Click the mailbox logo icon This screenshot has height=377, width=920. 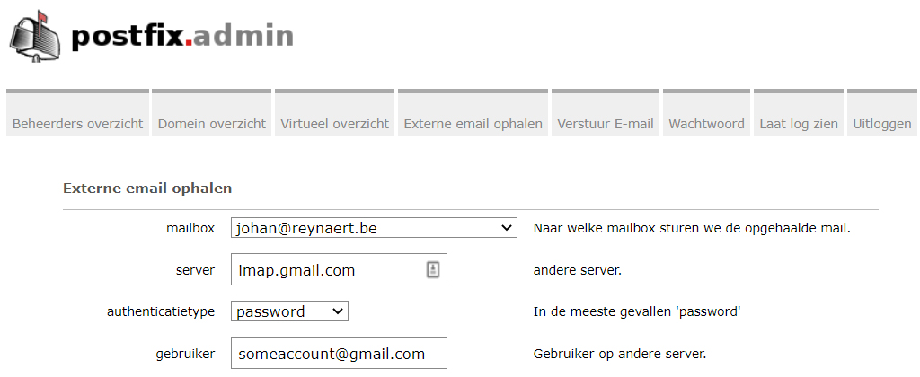coord(34,36)
